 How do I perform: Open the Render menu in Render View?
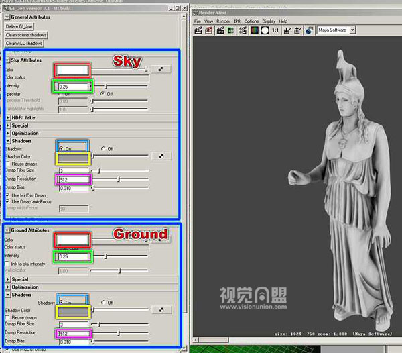(x=223, y=21)
